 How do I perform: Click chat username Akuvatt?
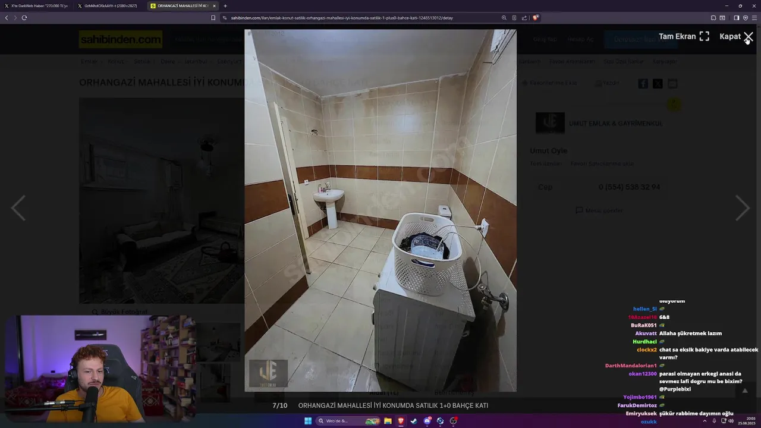click(646, 333)
